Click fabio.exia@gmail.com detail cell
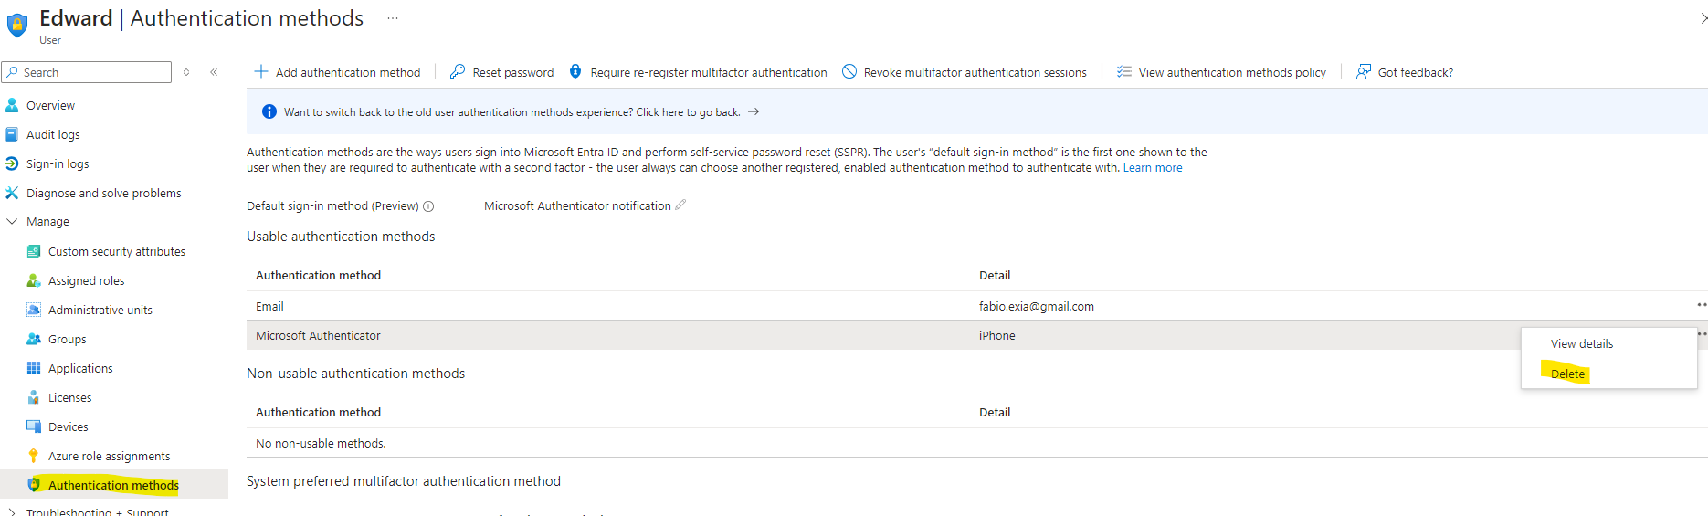This screenshot has width=1708, height=516. 1037,307
